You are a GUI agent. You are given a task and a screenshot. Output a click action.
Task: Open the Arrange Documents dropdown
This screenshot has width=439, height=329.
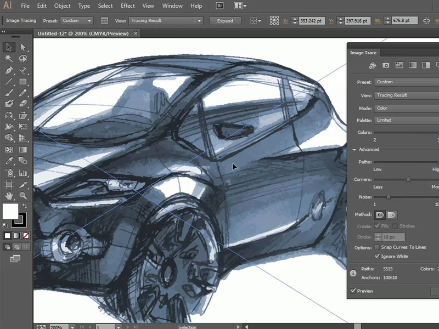pyautogui.click(x=240, y=5)
